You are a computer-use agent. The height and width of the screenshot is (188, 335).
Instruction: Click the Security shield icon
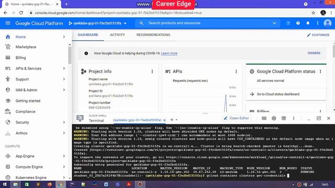point(8,122)
